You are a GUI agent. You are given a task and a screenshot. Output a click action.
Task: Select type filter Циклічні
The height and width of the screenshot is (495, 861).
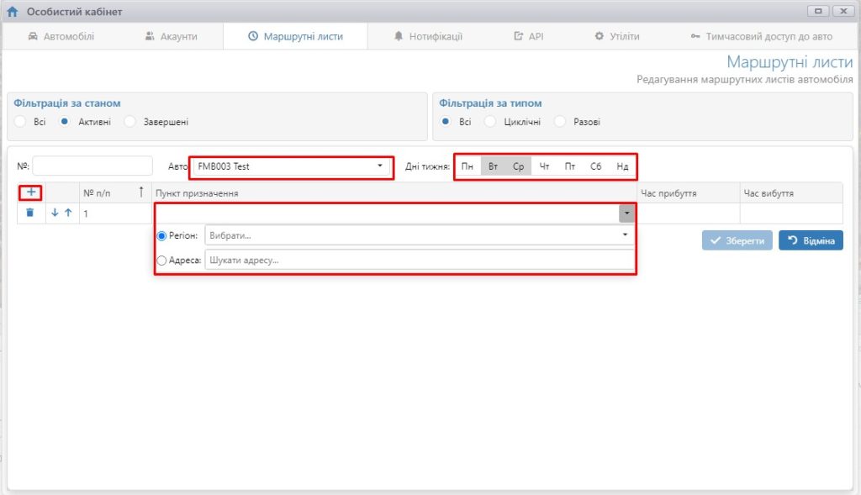(490, 121)
